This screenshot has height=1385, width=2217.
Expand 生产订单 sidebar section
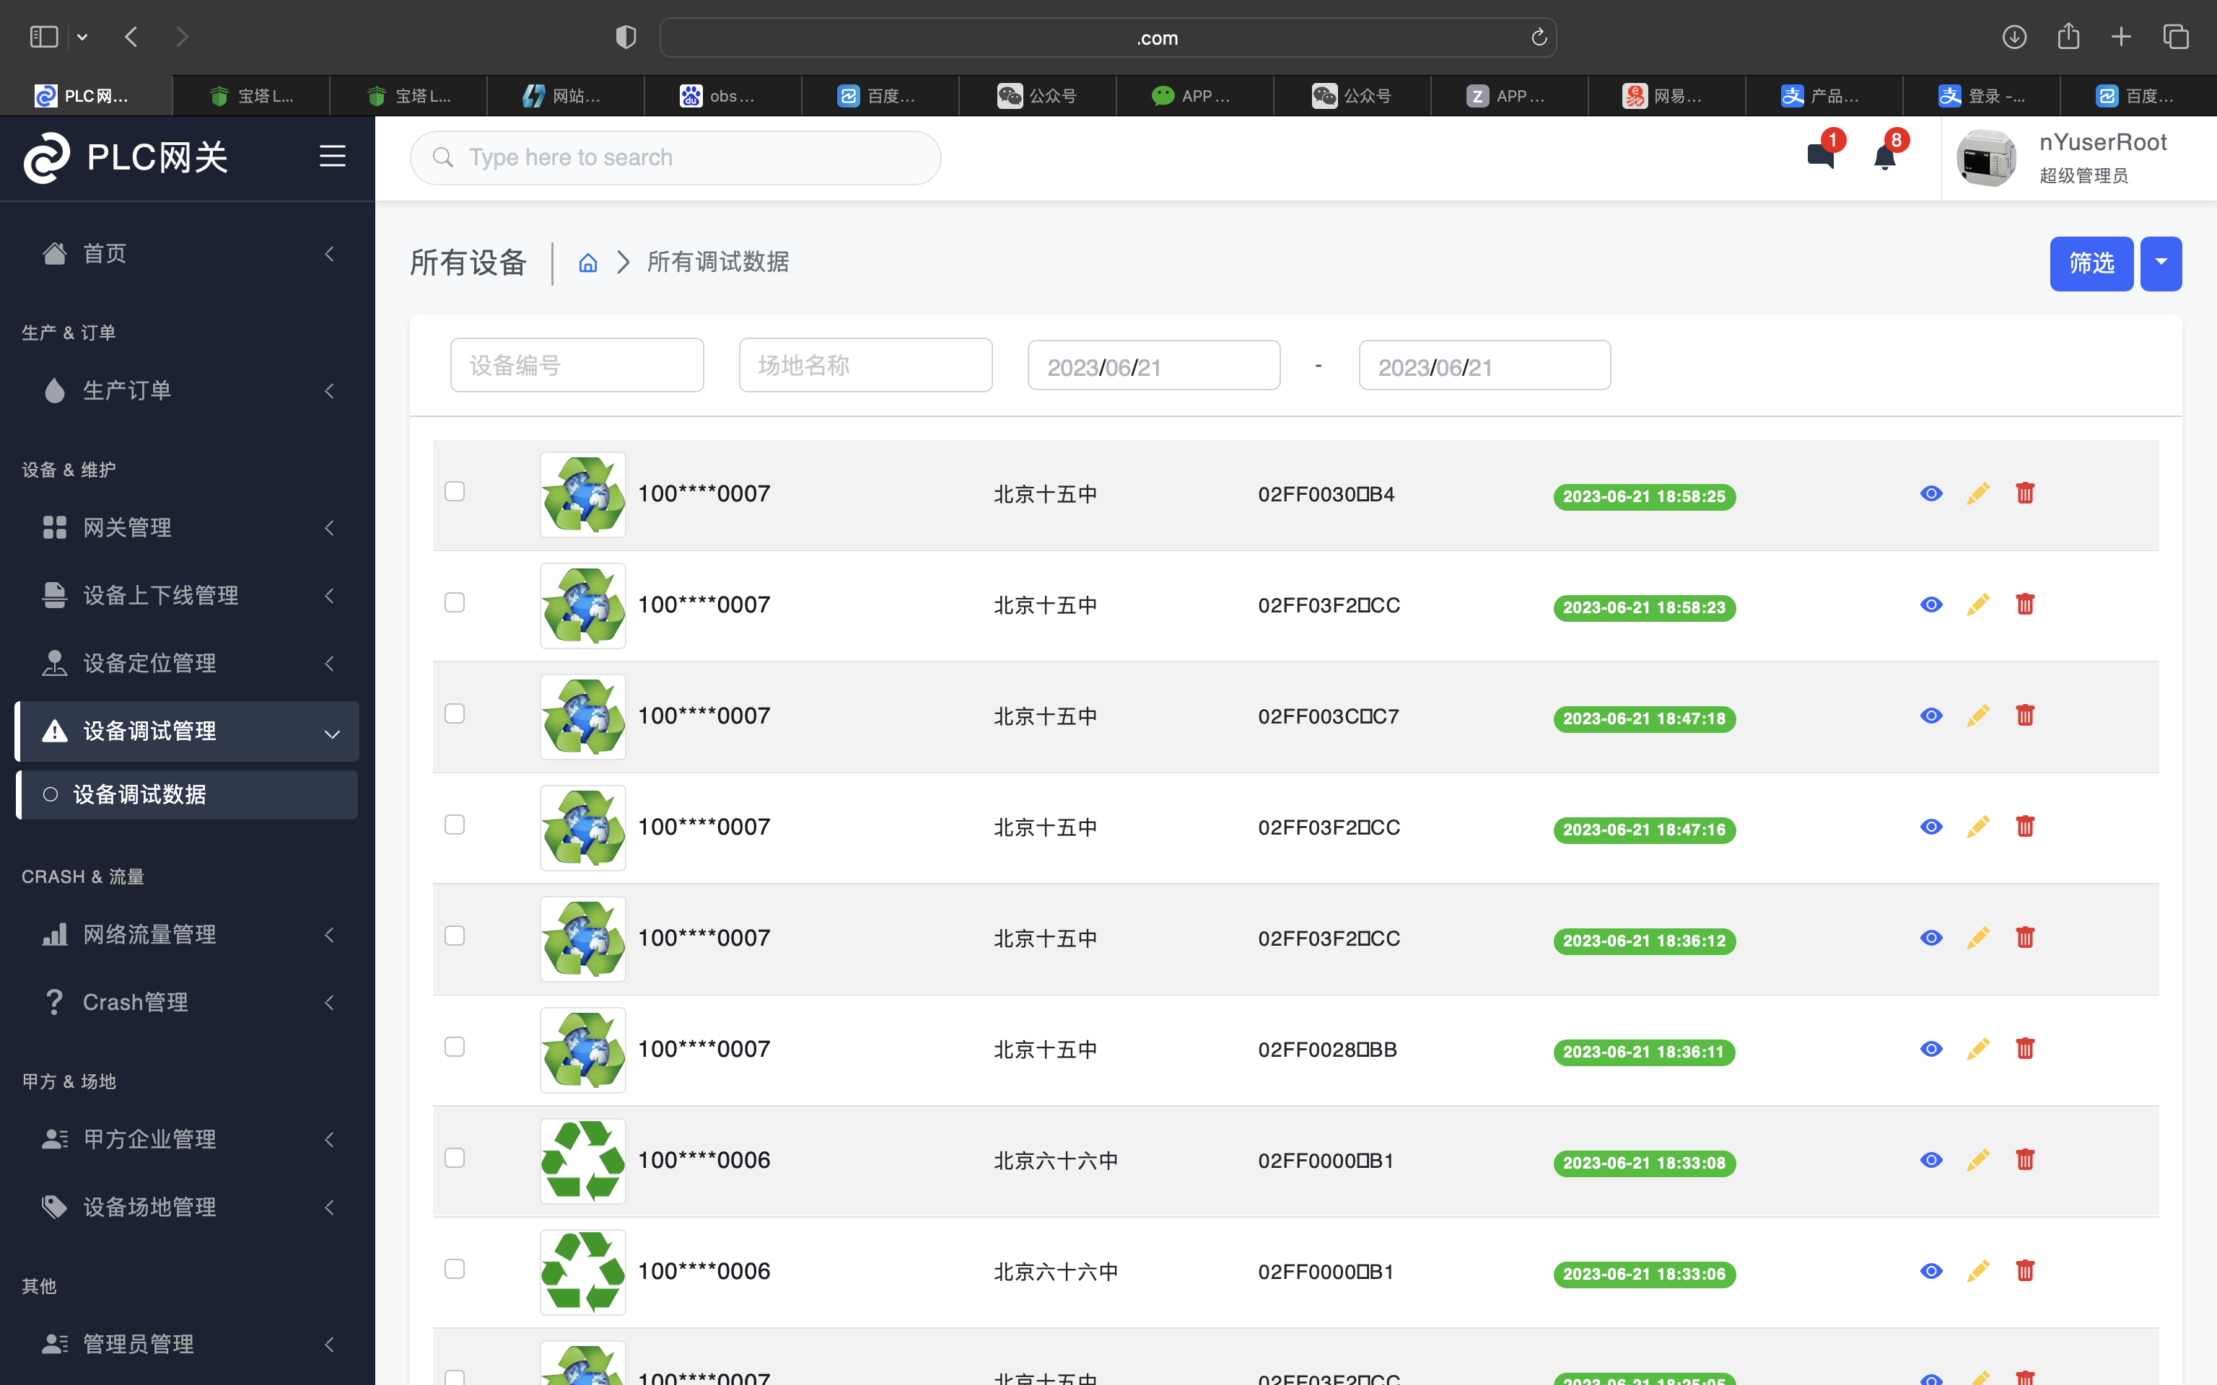point(331,390)
